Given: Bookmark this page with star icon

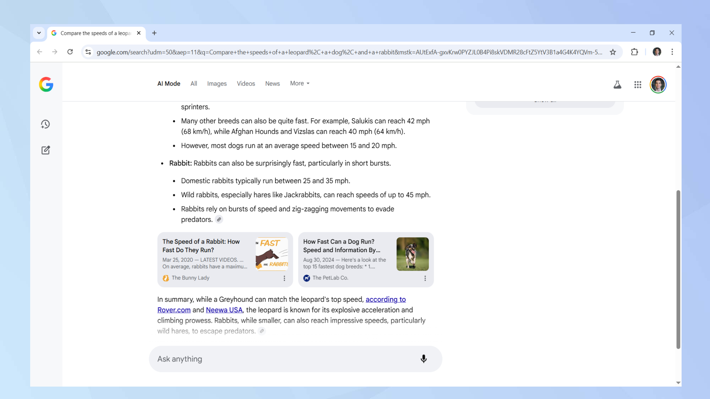Looking at the screenshot, I should pos(613,52).
